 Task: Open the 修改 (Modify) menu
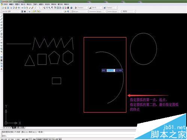tap(54, 4)
